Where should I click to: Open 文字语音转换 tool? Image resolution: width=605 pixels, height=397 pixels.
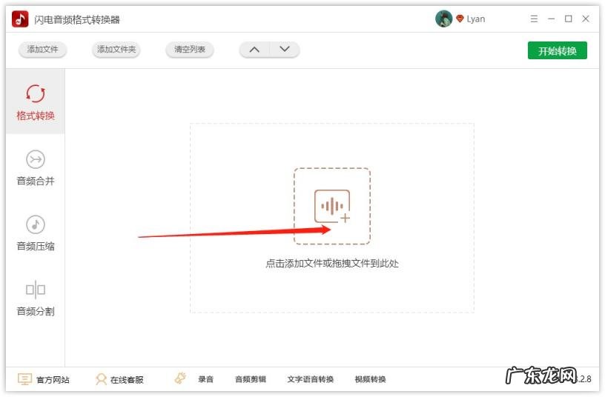click(310, 379)
